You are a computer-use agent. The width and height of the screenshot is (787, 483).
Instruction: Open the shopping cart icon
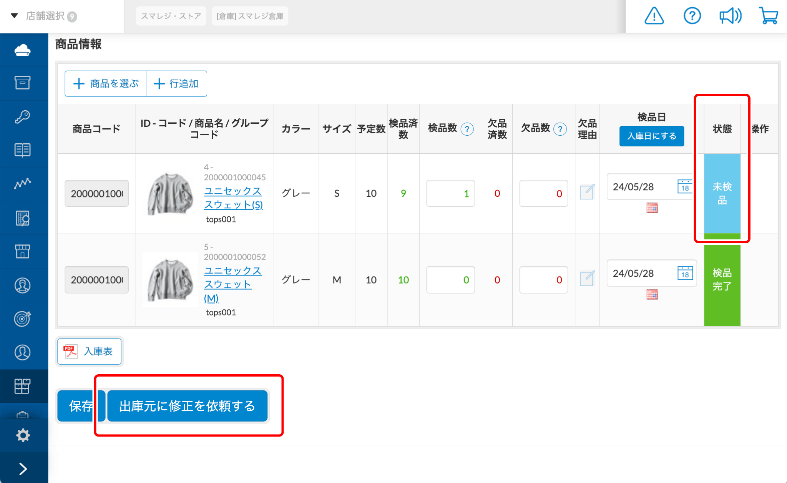[769, 16]
